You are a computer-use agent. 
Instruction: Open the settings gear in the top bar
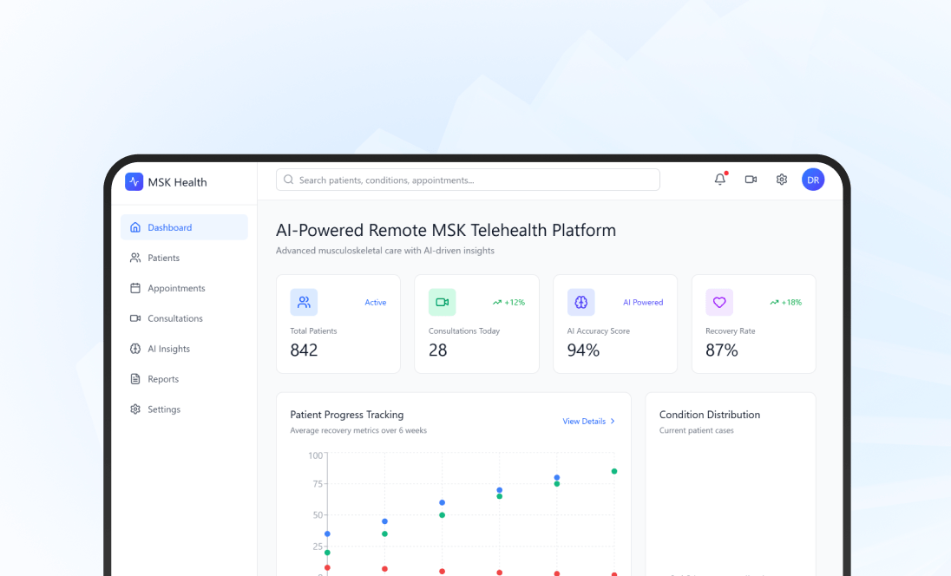[x=782, y=179]
